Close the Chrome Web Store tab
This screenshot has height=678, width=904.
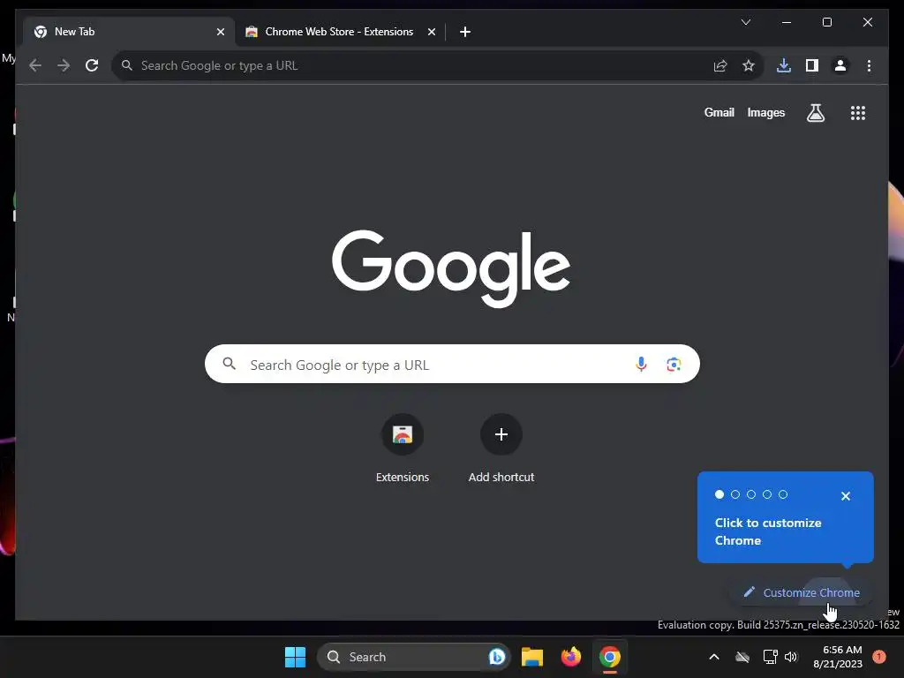431,32
